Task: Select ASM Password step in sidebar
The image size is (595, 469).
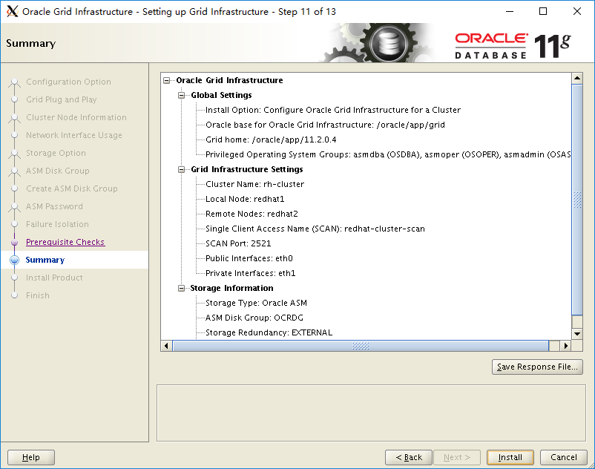Action: 54,206
